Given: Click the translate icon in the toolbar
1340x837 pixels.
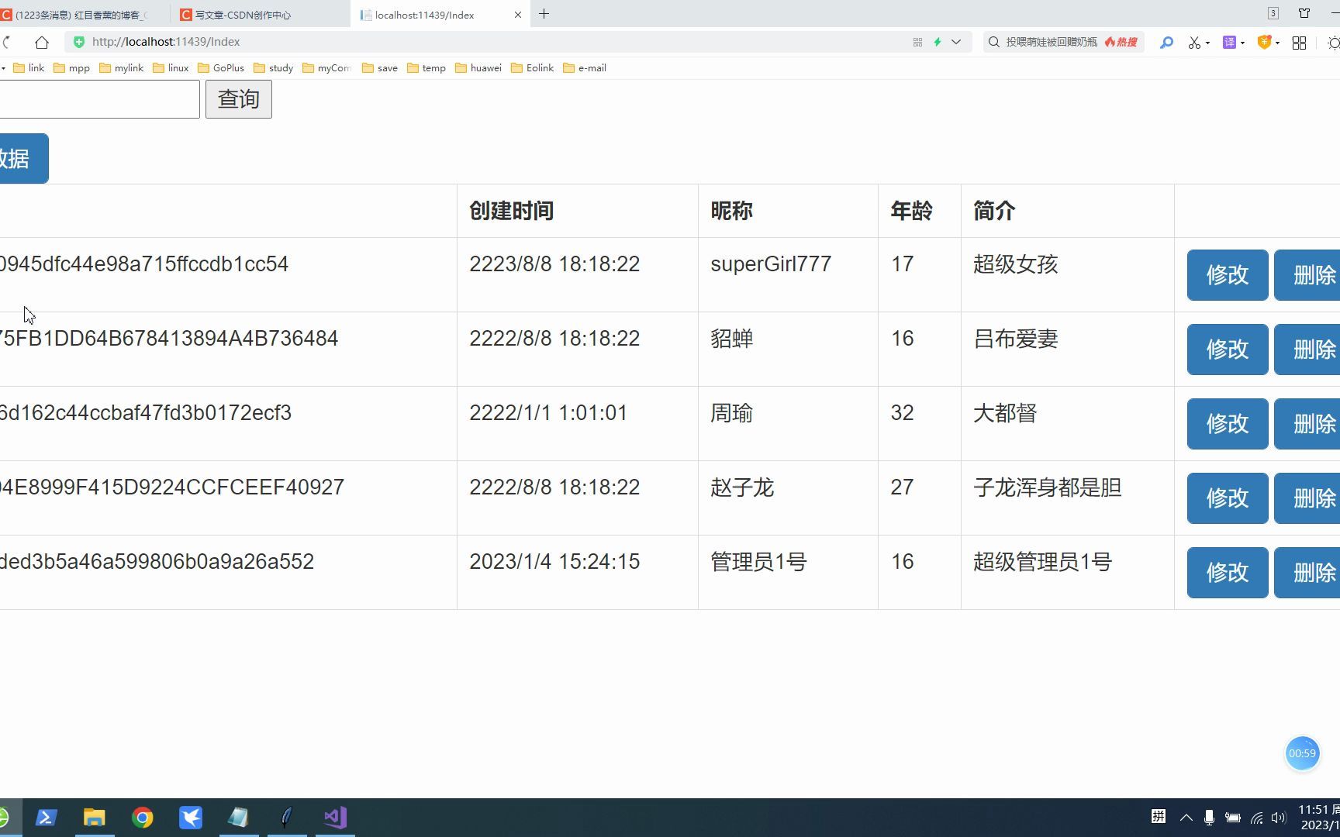Looking at the screenshot, I should pos(1230,43).
